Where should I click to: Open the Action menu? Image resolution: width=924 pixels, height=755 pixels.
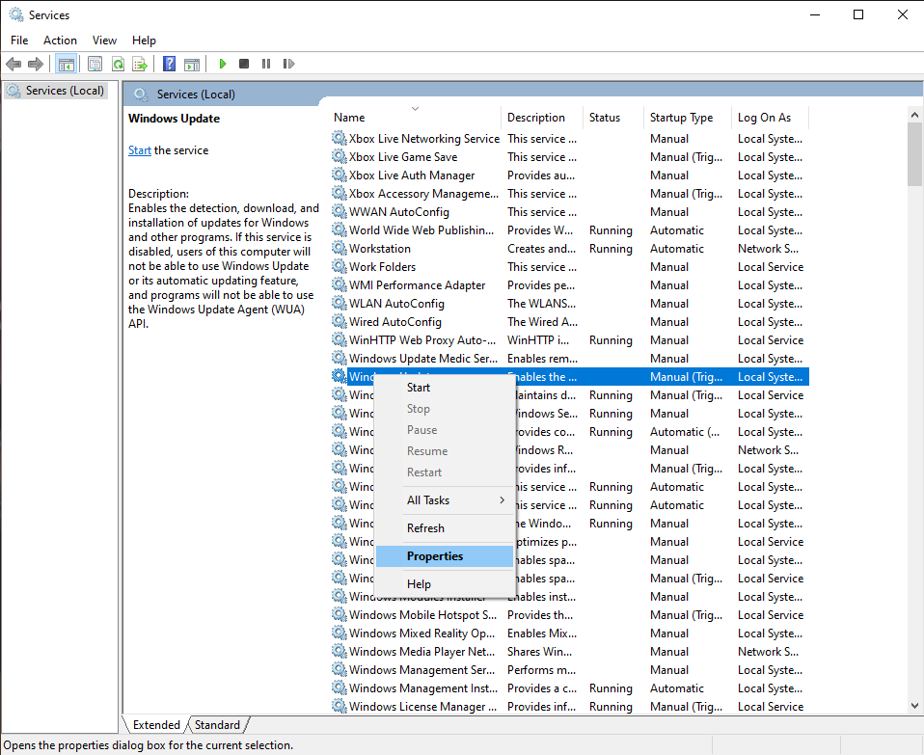[x=60, y=40]
